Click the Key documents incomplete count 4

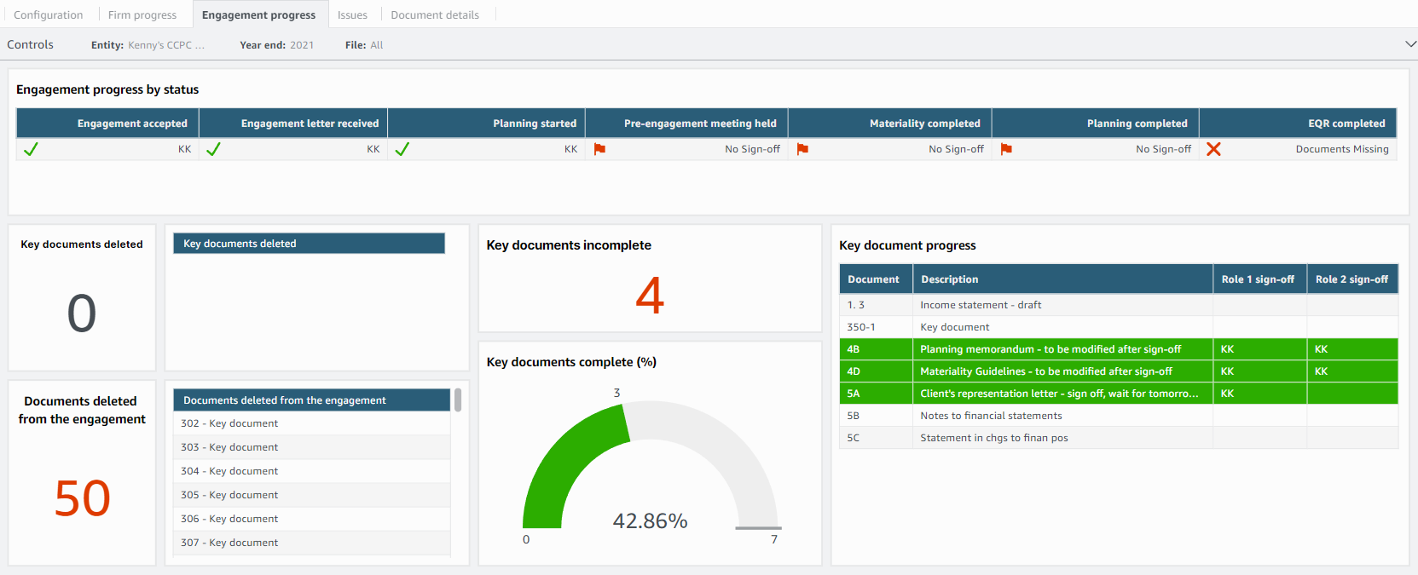(650, 296)
